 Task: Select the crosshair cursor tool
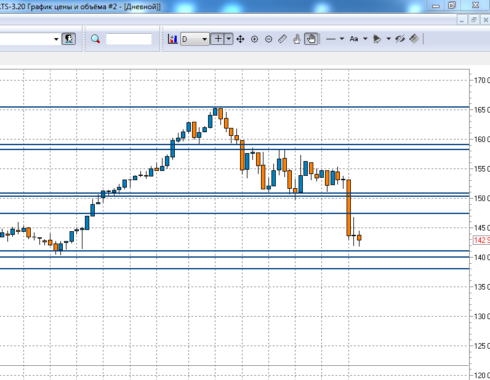pos(218,39)
